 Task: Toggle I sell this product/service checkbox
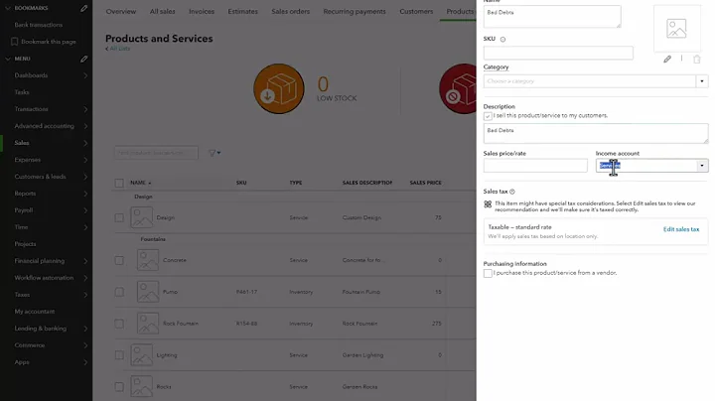(488, 116)
